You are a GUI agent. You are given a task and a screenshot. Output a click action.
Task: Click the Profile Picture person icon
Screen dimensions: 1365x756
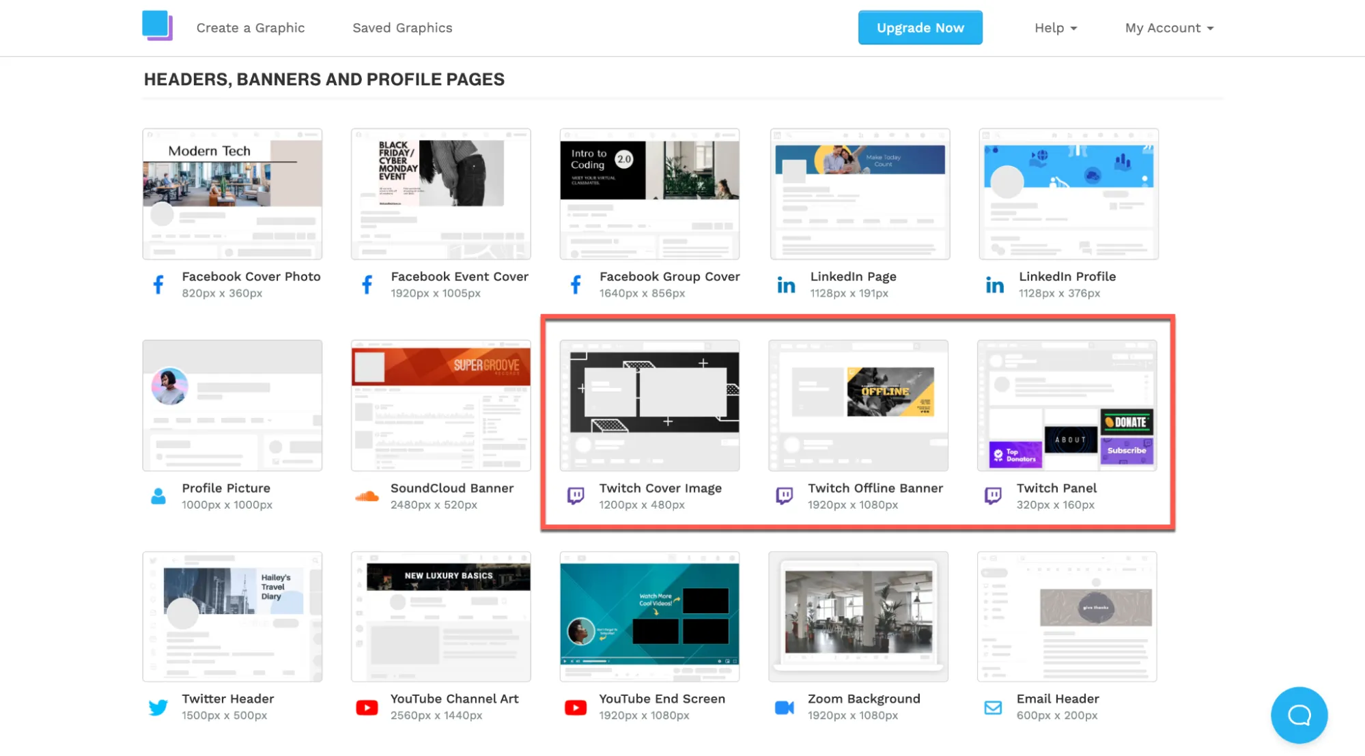158,496
